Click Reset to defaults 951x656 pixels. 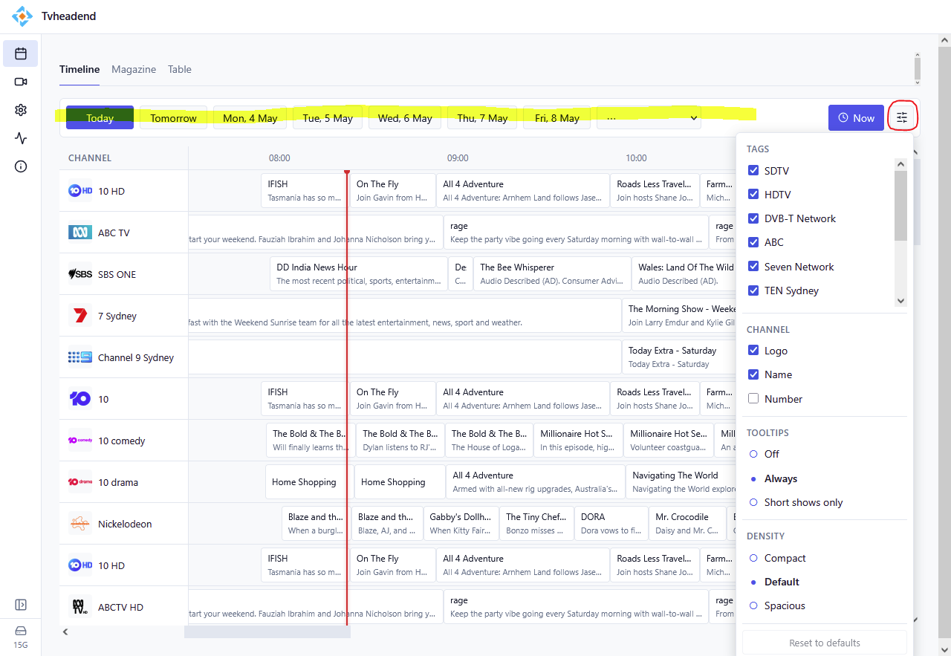coord(825,643)
